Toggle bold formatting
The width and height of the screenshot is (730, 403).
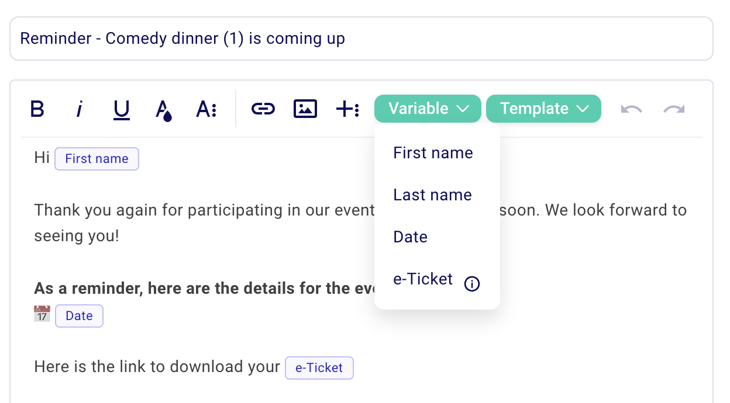tap(36, 109)
